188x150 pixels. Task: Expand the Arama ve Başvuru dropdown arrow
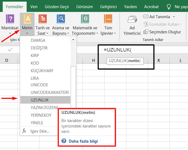pos(68,33)
